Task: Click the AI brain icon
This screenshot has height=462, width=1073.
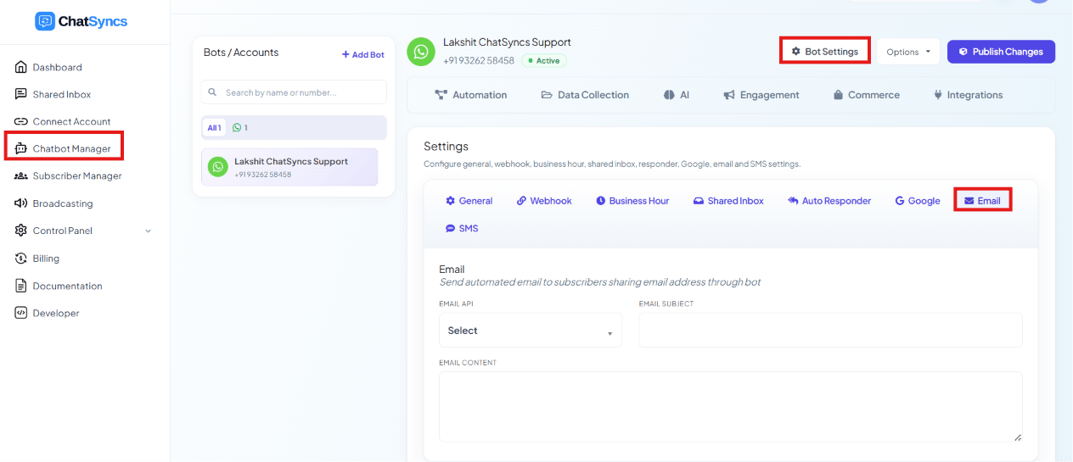Action: point(669,95)
